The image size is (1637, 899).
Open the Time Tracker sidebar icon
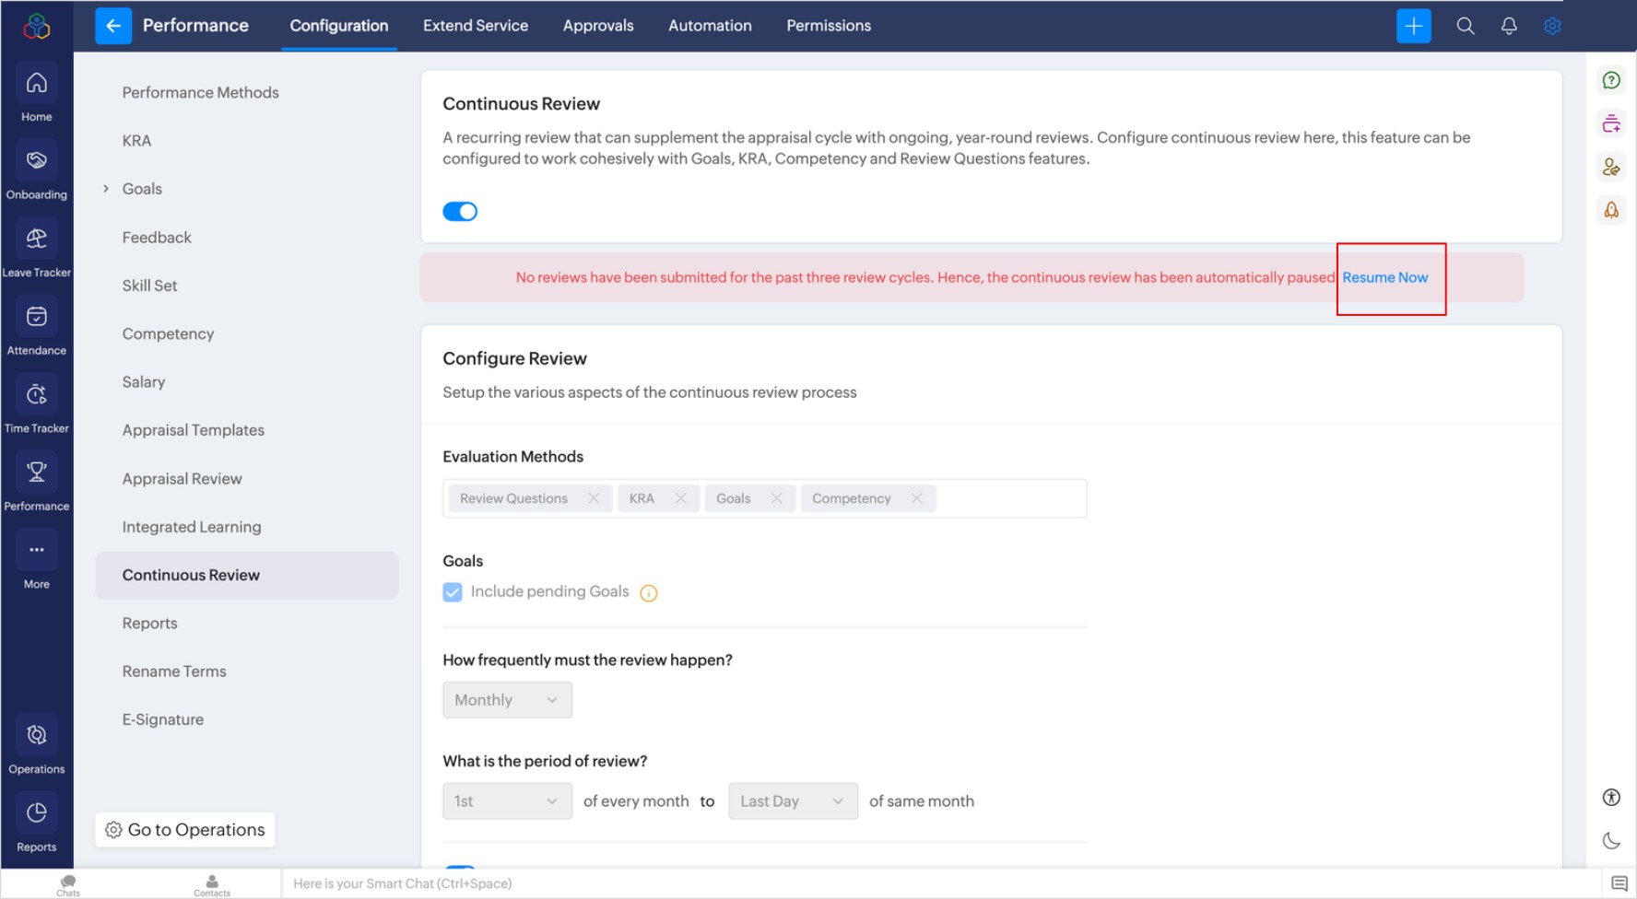click(36, 396)
